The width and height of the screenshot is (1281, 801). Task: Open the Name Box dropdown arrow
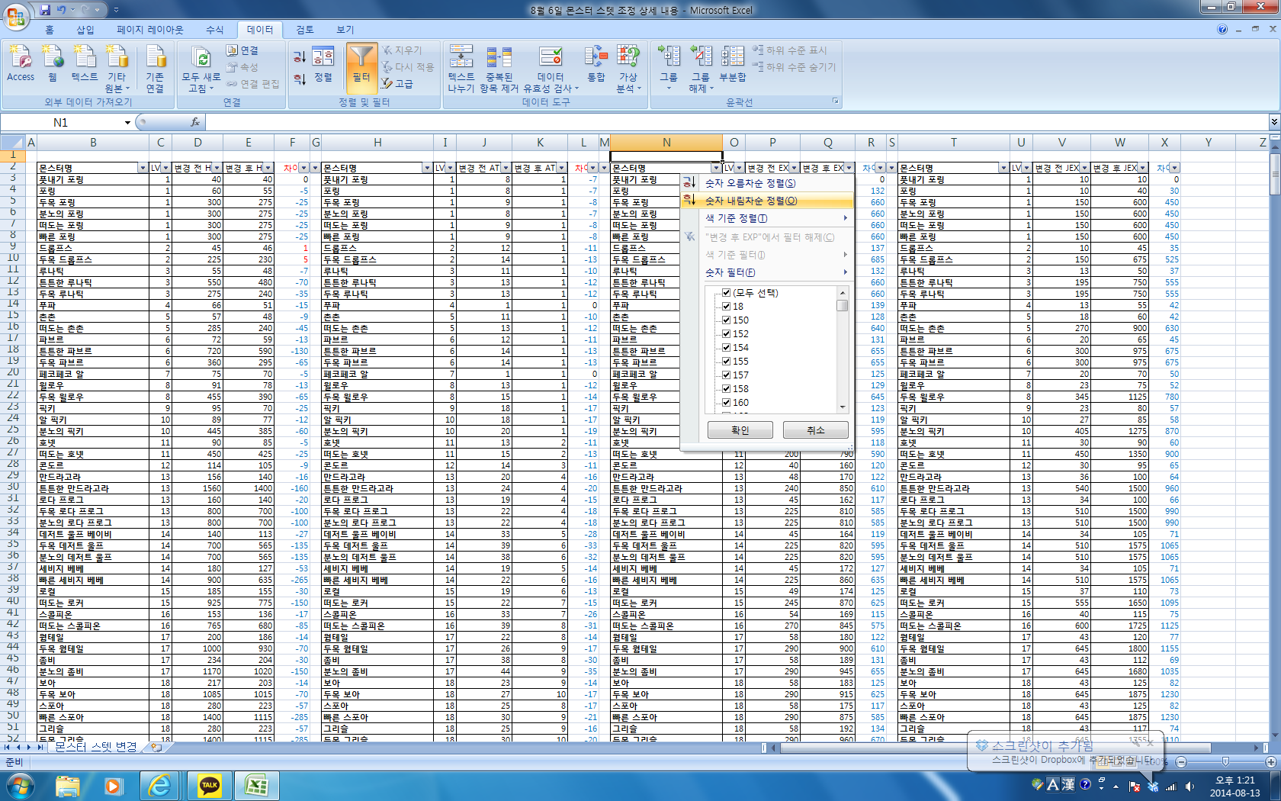[x=127, y=123]
